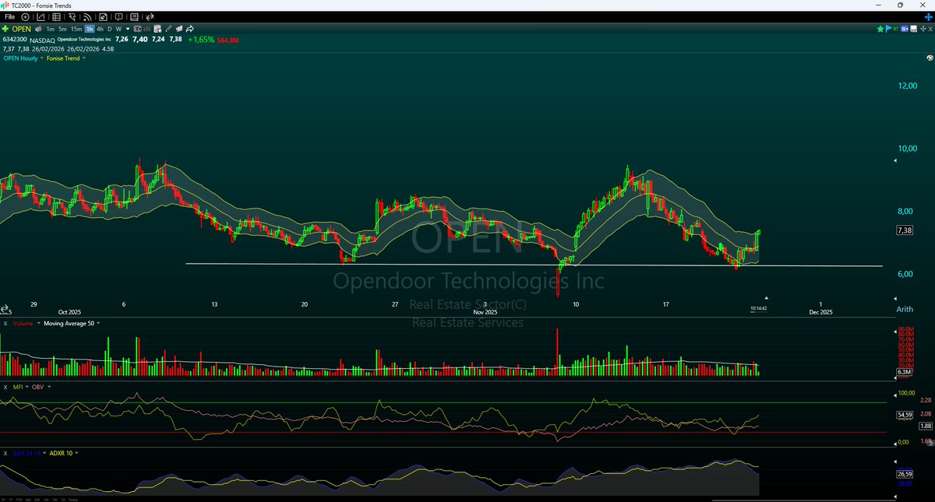Open the watchlist grid toolbar icon
This screenshot has height=502, width=935.
[56, 17]
